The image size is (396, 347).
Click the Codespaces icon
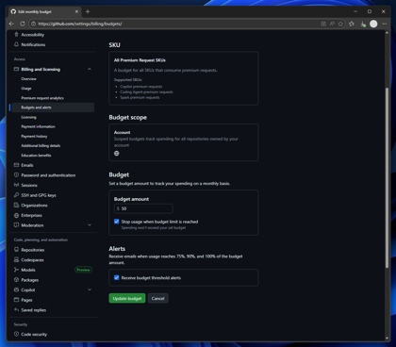tap(16, 259)
